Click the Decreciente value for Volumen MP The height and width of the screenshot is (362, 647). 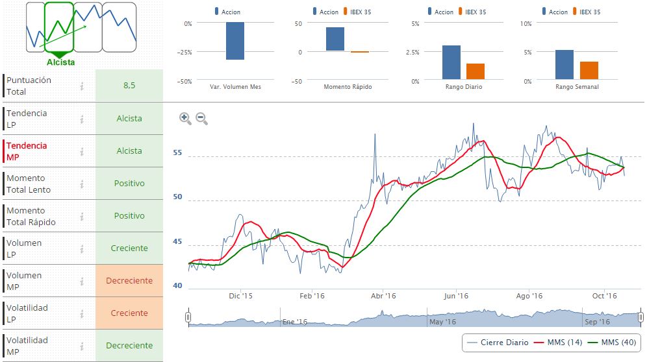(x=129, y=281)
